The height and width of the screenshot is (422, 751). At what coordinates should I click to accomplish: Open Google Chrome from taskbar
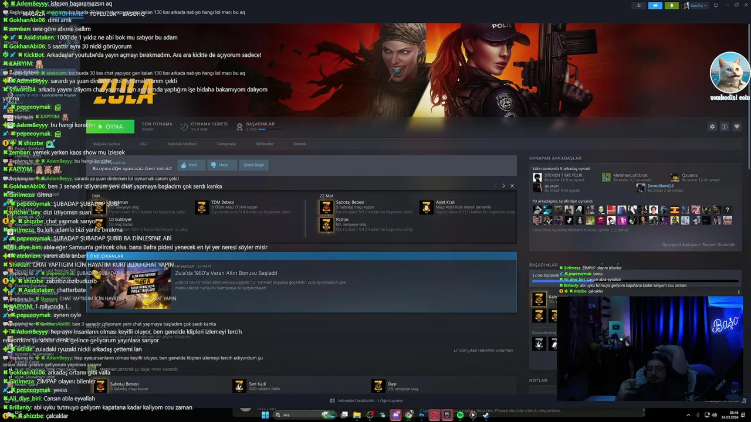(409, 415)
